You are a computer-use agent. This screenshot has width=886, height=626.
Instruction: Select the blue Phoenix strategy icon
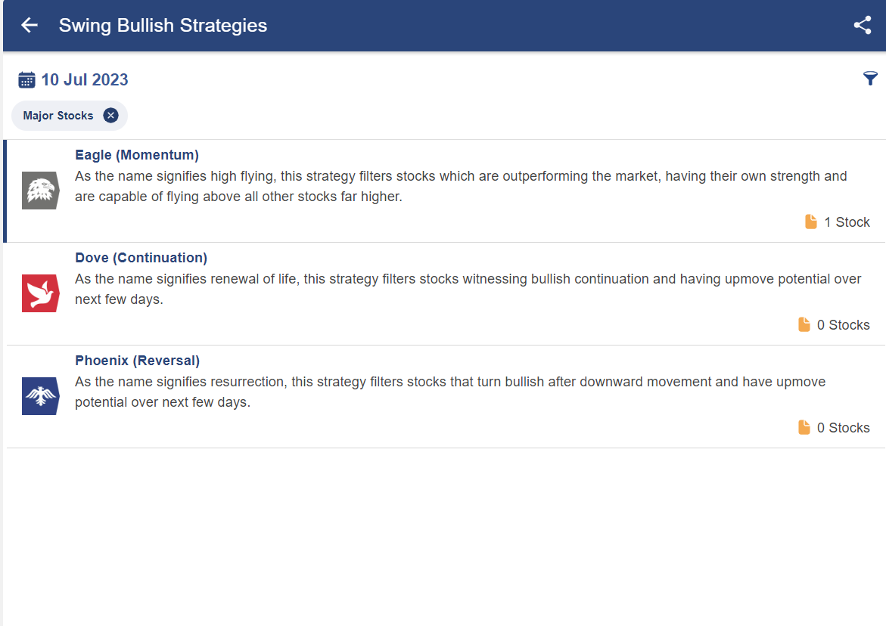click(x=41, y=395)
